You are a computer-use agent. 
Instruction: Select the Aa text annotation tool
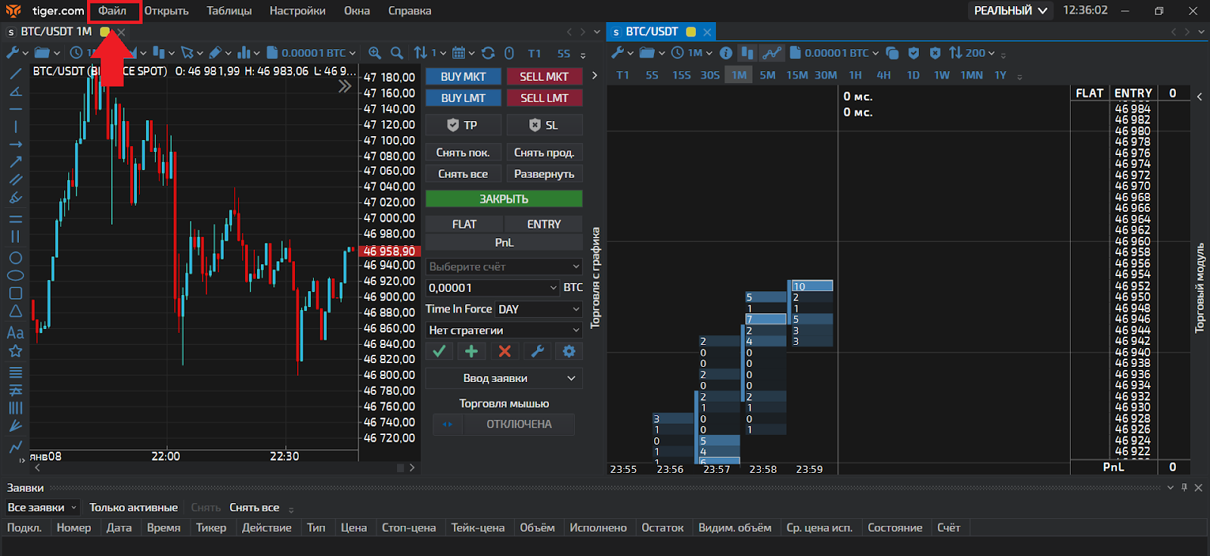[15, 333]
